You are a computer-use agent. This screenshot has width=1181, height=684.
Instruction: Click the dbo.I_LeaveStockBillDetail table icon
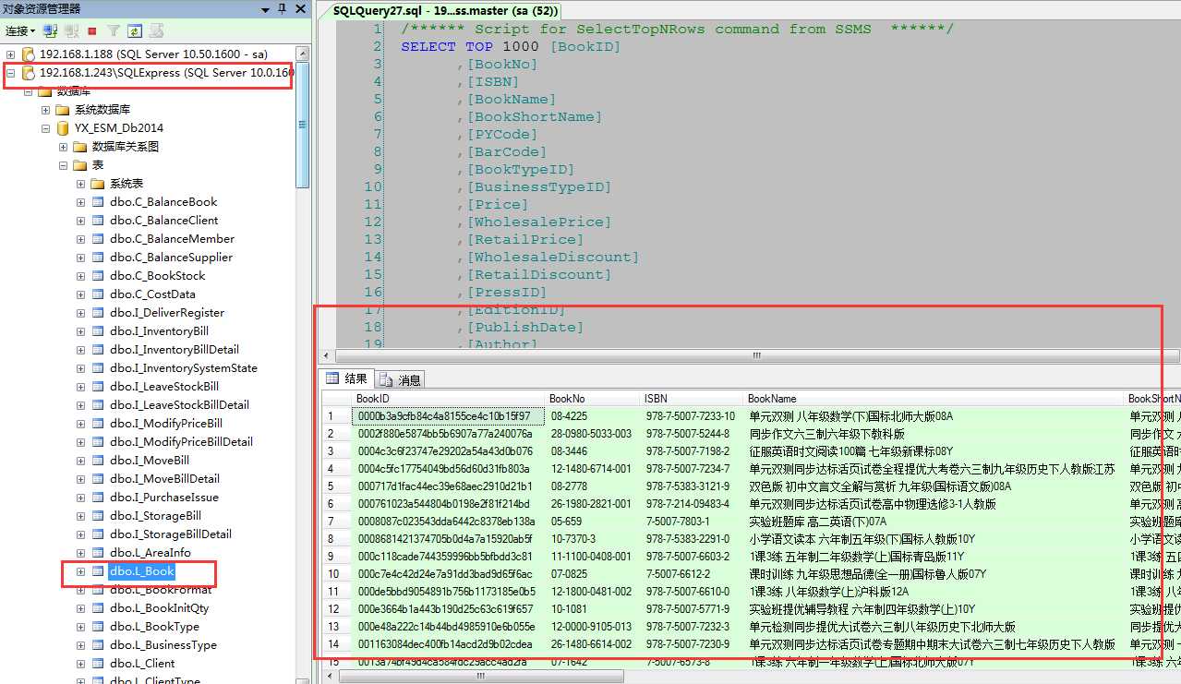click(98, 405)
